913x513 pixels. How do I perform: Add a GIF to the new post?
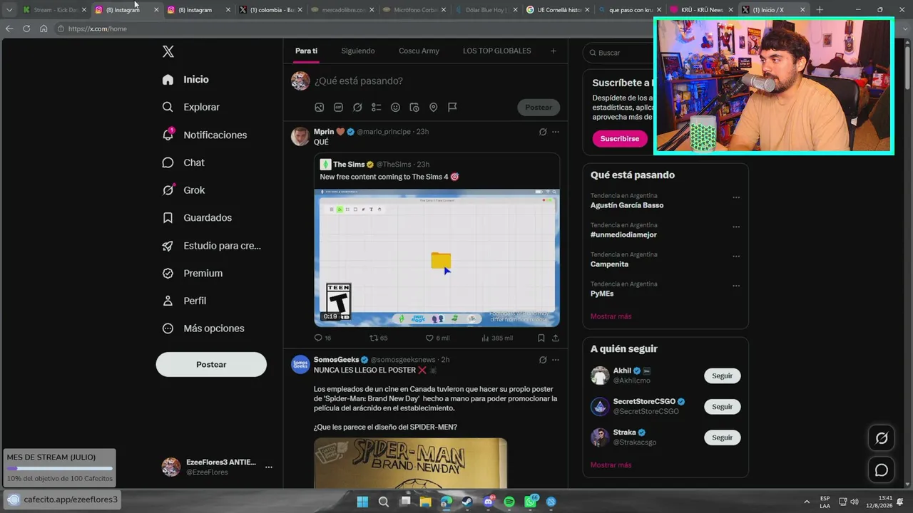coord(338,108)
